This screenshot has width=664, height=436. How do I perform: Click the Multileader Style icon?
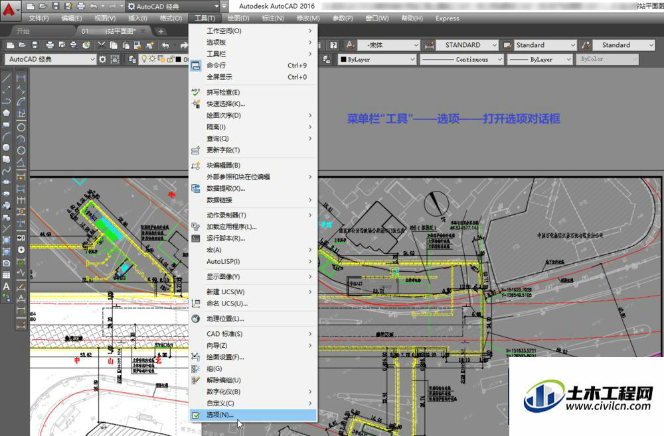586,45
